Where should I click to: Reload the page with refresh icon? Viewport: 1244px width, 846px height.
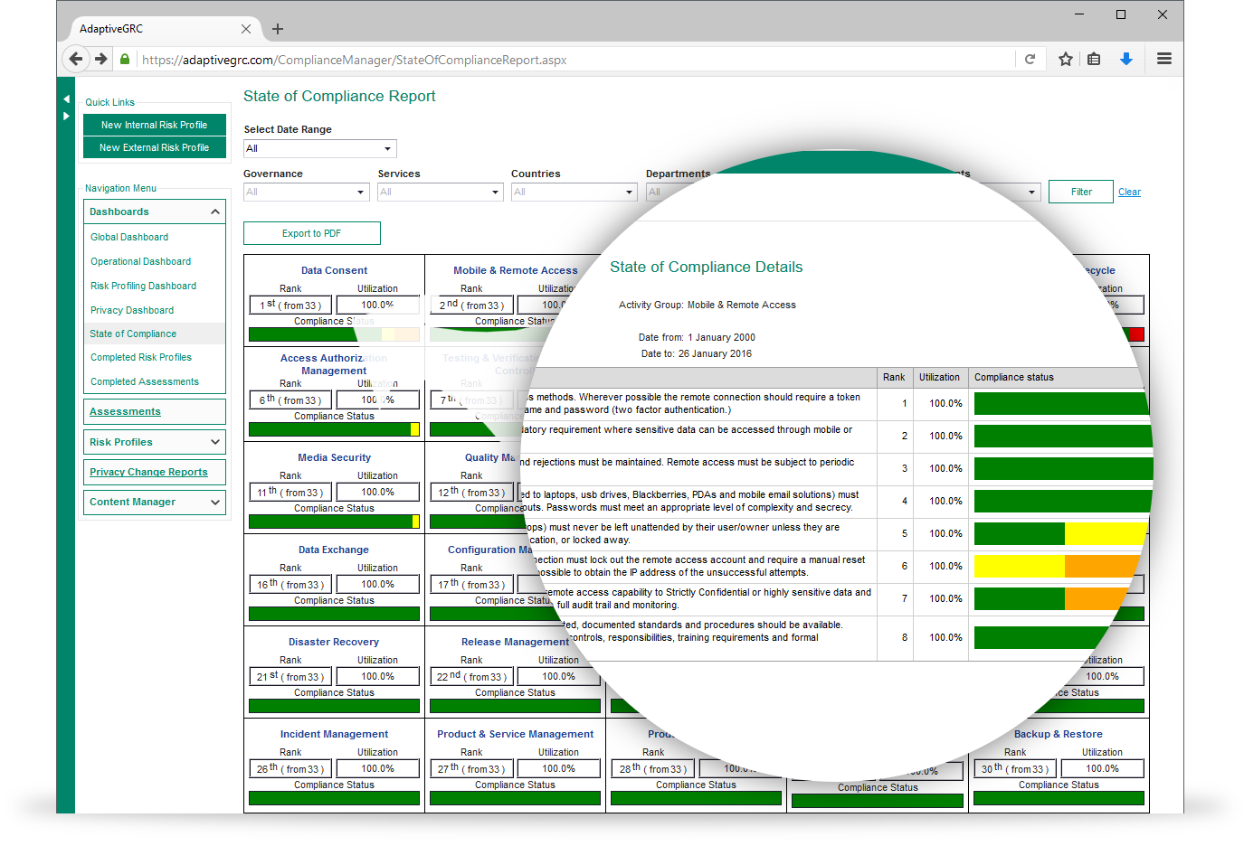1030,60
